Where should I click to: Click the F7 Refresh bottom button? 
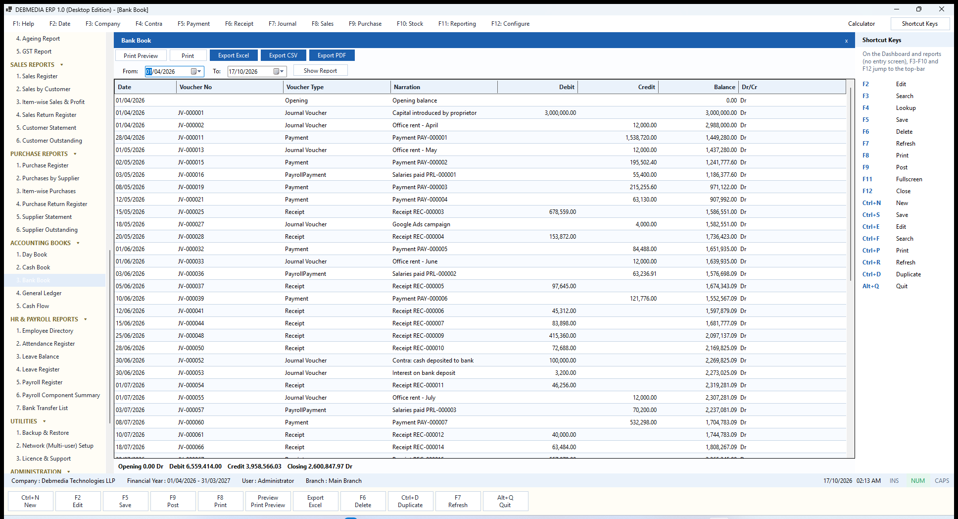[458, 501]
